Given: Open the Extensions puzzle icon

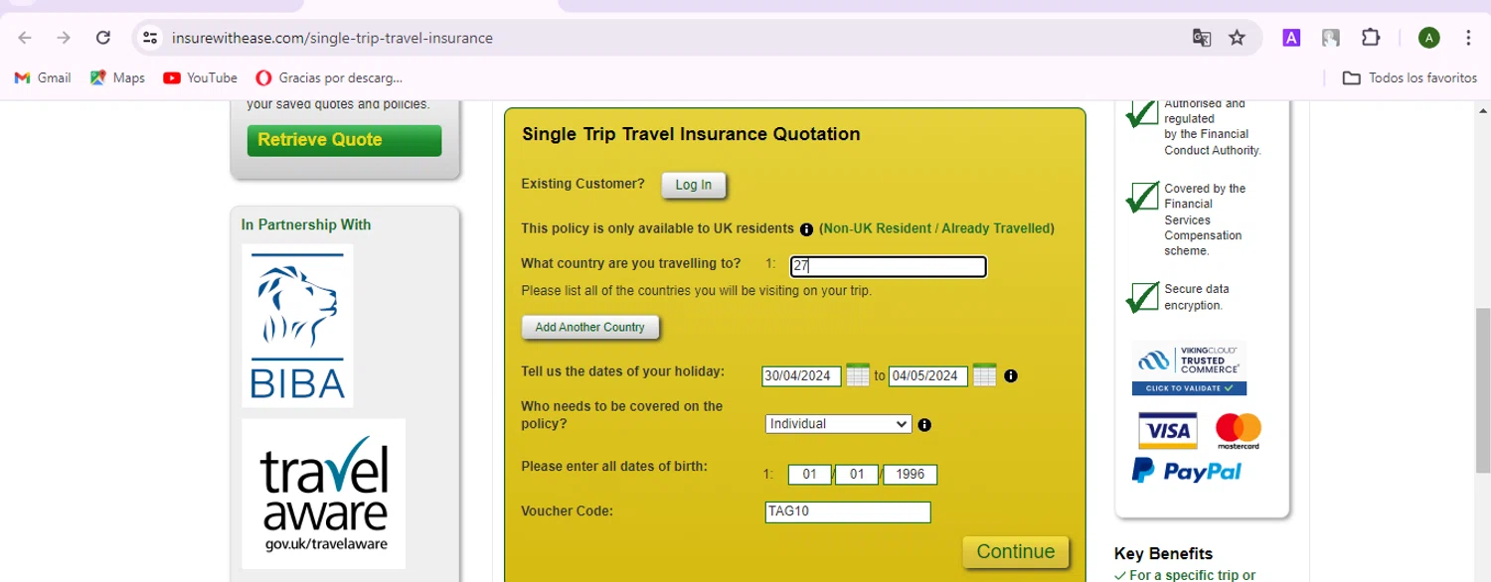Looking at the screenshot, I should (x=1371, y=38).
